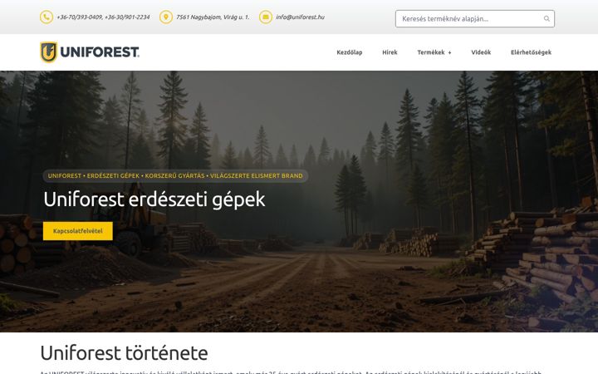Focus the product name search field

pyautogui.click(x=475, y=18)
